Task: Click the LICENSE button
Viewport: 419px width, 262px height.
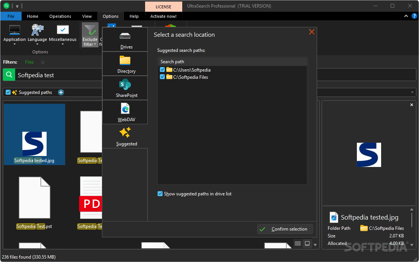Action: (x=163, y=6)
